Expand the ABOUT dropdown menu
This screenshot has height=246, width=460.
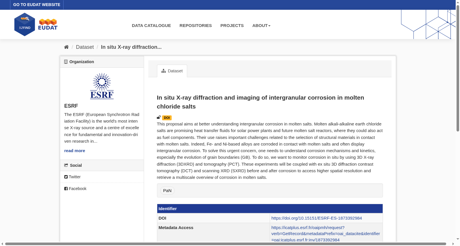(x=261, y=26)
